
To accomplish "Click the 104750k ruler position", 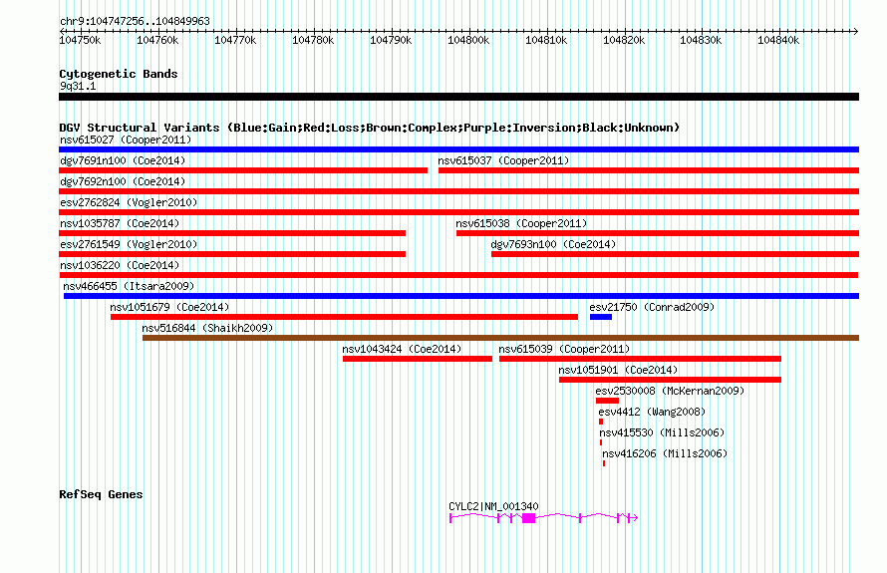I will point(81,40).
